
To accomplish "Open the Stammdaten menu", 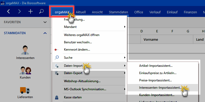I will pyautogui.click(x=118, y=12).
